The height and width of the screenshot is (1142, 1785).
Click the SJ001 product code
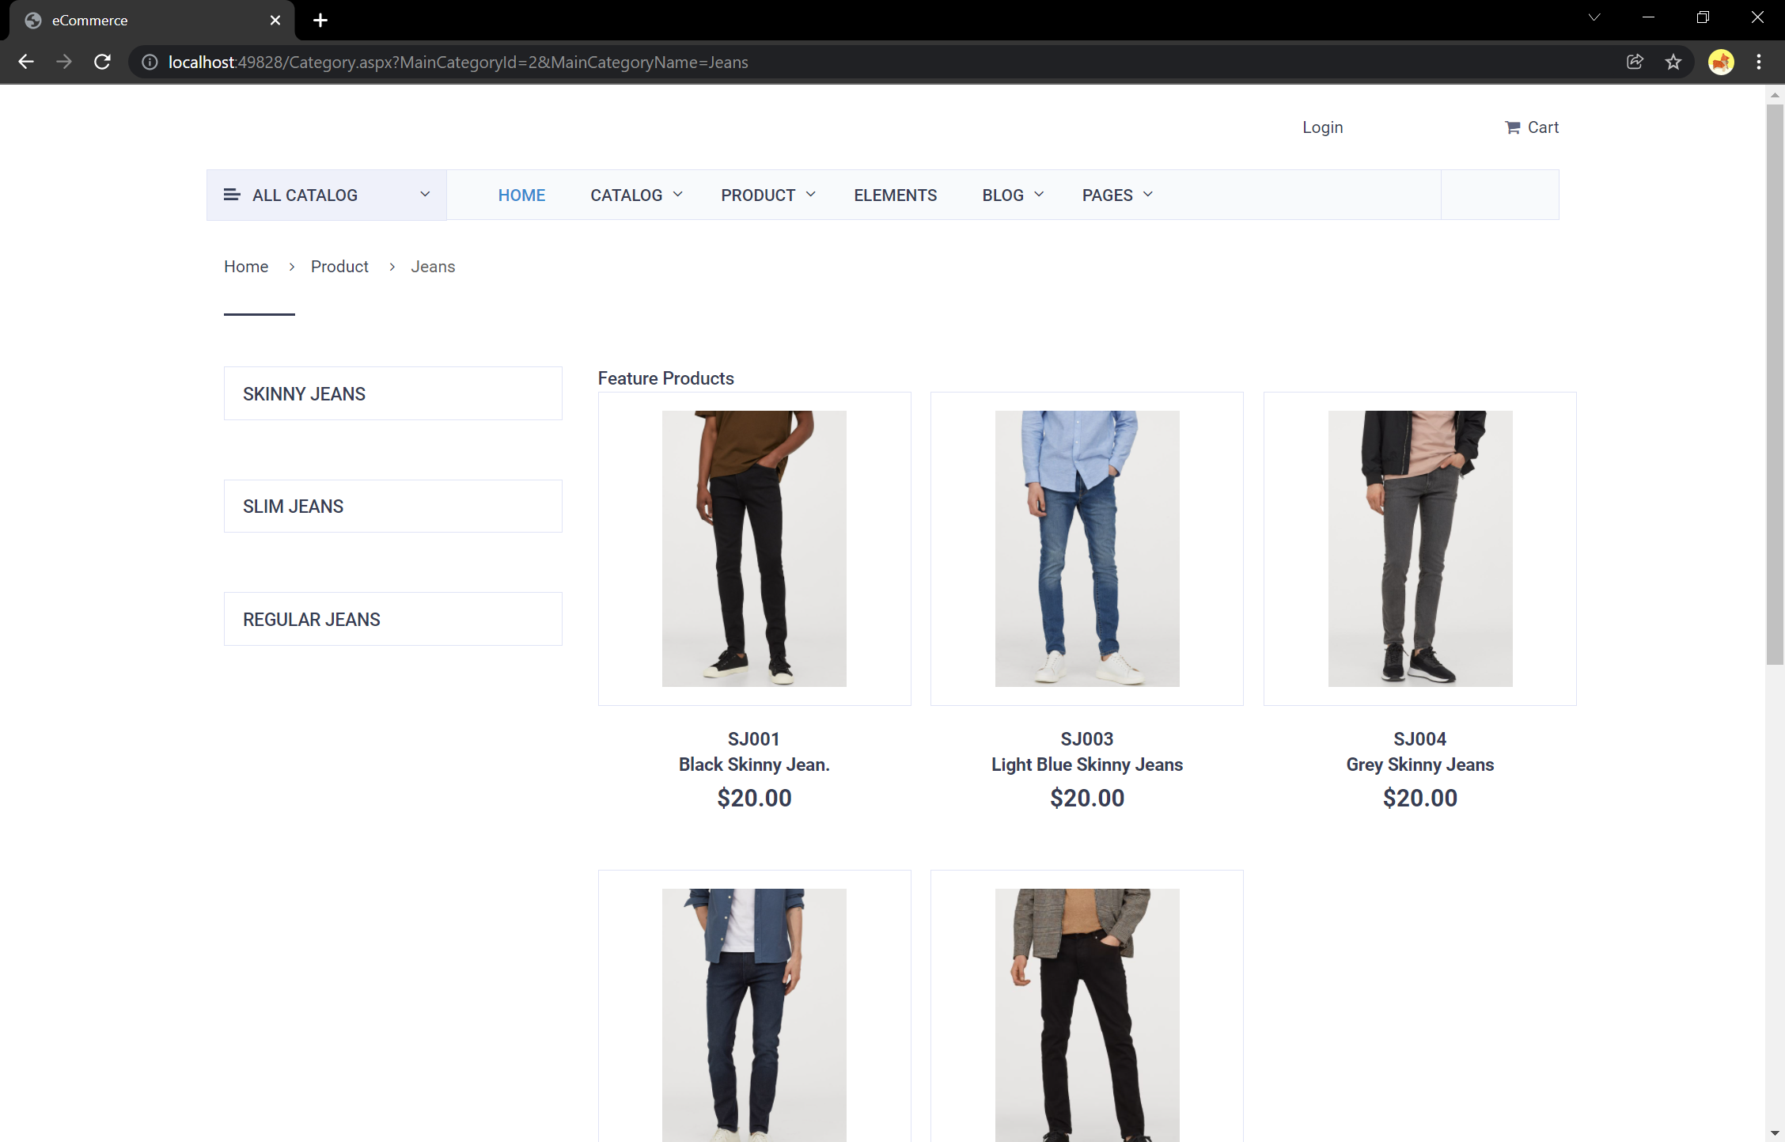coord(754,739)
